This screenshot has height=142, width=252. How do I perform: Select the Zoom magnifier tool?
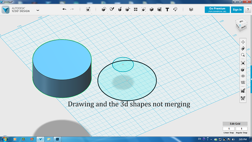tap(243, 55)
